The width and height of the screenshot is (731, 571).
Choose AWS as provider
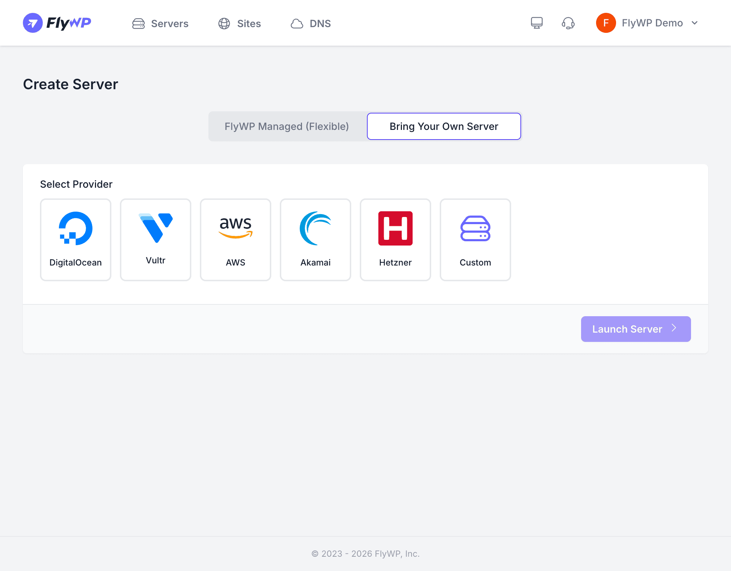(x=236, y=240)
